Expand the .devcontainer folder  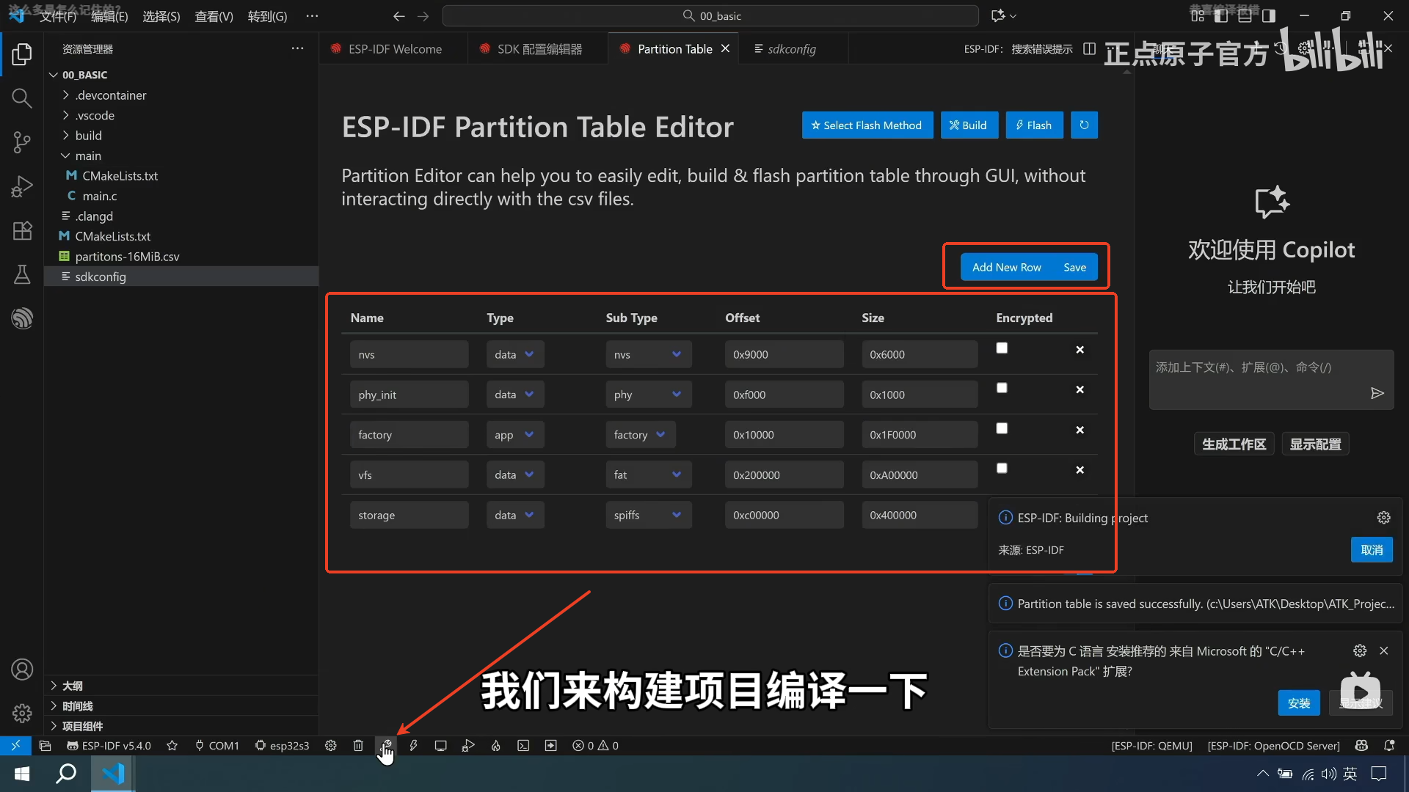[x=110, y=95]
